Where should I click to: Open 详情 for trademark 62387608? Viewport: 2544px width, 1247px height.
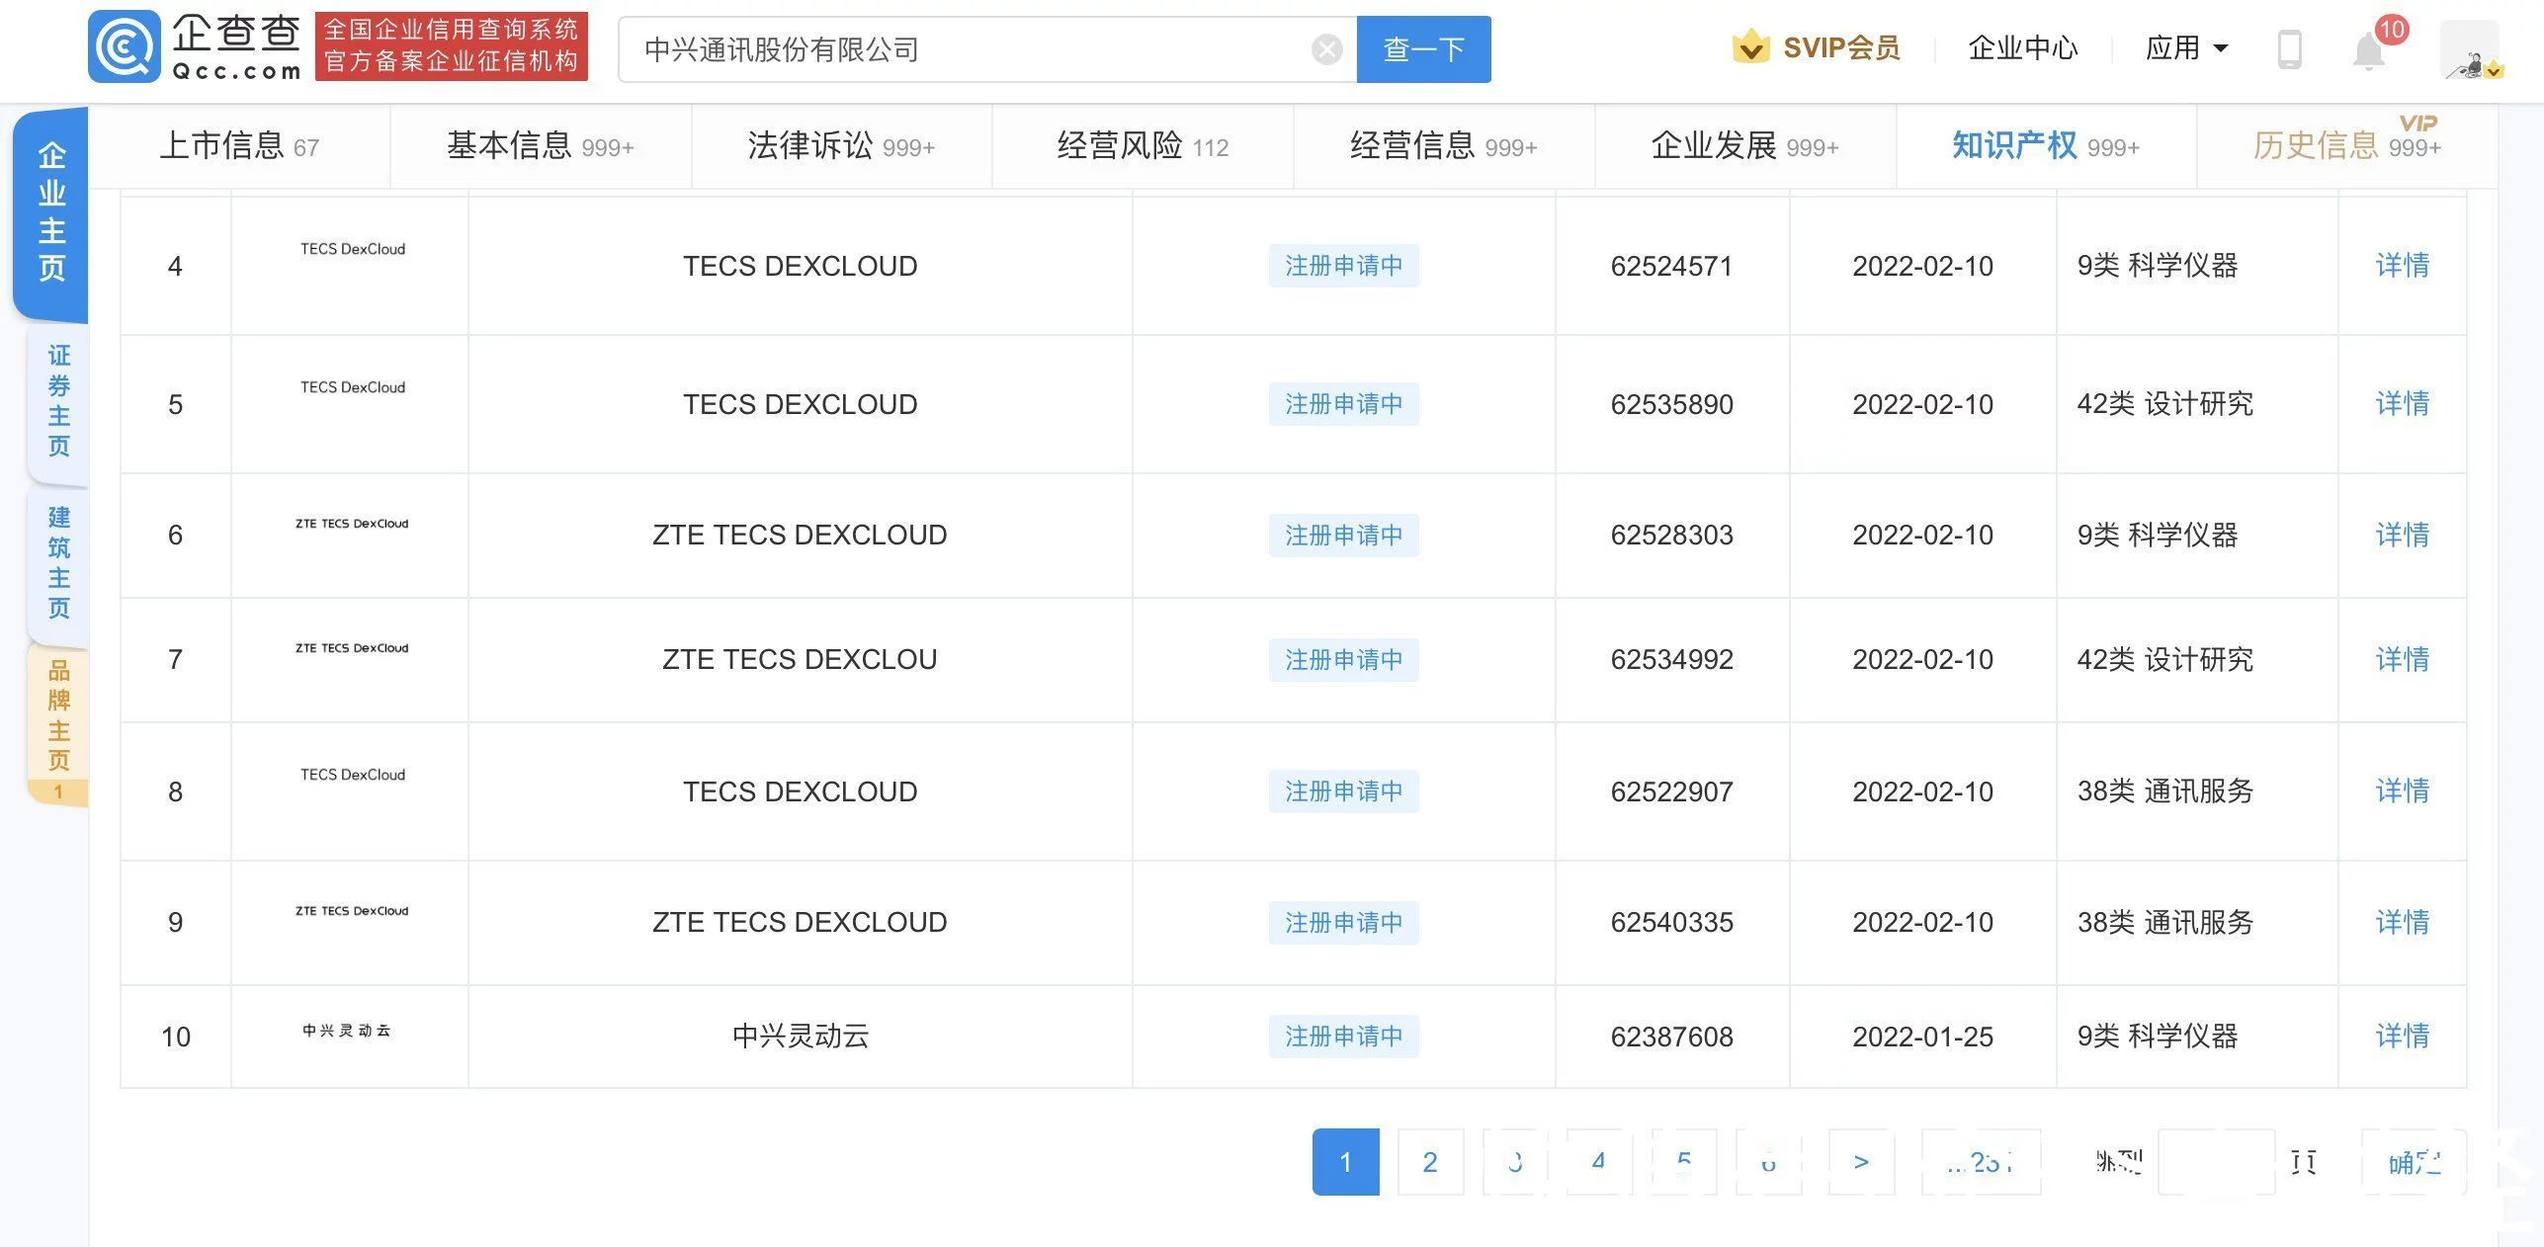(x=2402, y=1037)
